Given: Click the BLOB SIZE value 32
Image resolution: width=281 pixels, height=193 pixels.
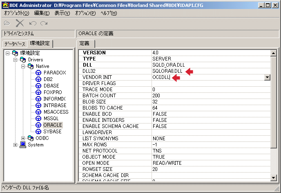Looking at the screenshot, I should click(155, 102).
